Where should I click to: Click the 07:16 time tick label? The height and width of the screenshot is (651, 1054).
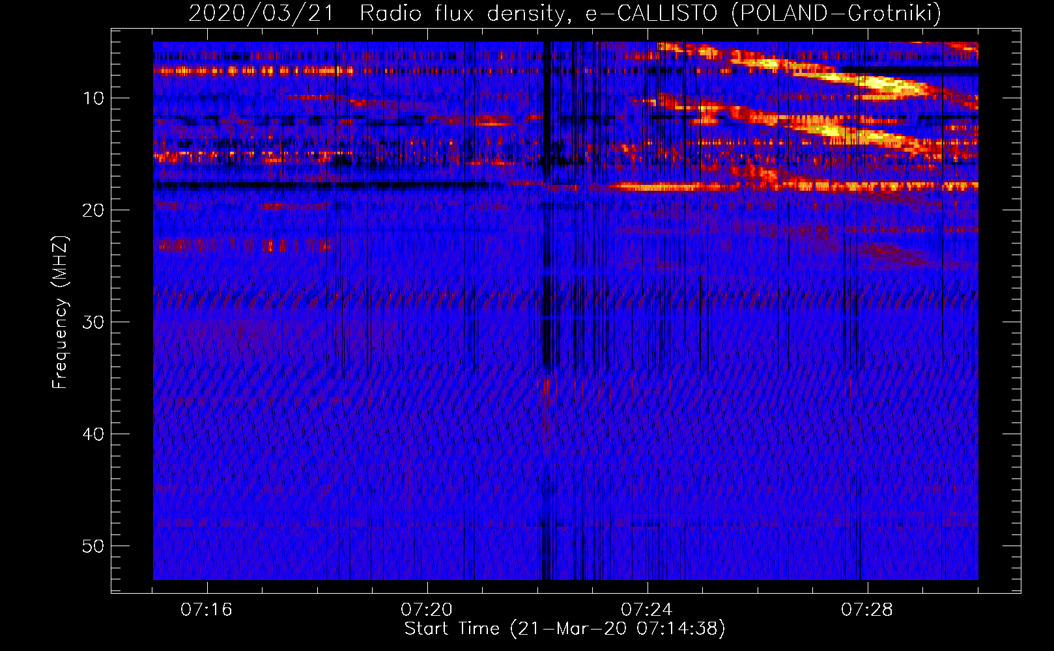[x=207, y=610]
